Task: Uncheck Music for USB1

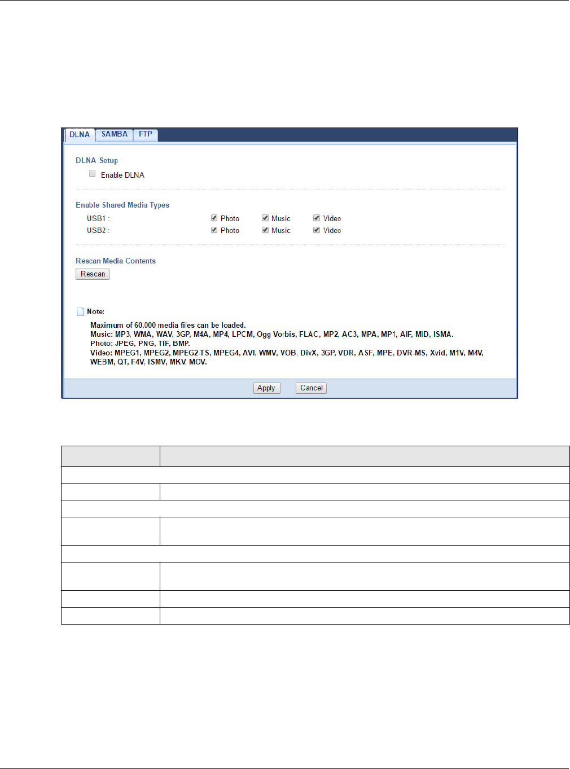Action: (265, 218)
